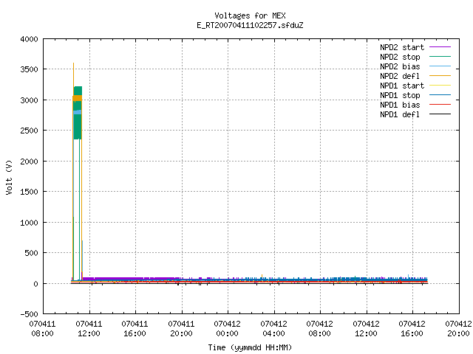Click the '070411 20:00' x-axis label
473x354 pixels.
click(181, 329)
